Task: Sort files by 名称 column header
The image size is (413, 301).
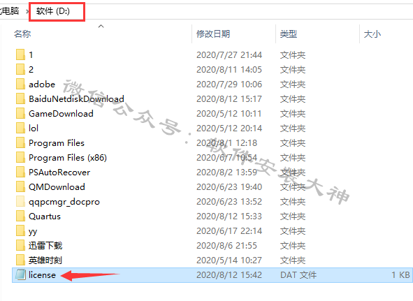Action: click(x=22, y=34)
